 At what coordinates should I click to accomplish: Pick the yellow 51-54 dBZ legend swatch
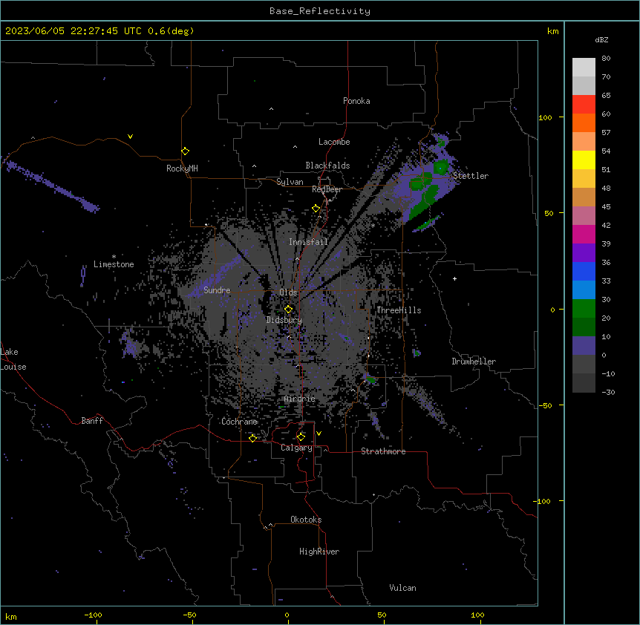pyautogui.click(x=584, y=160)
